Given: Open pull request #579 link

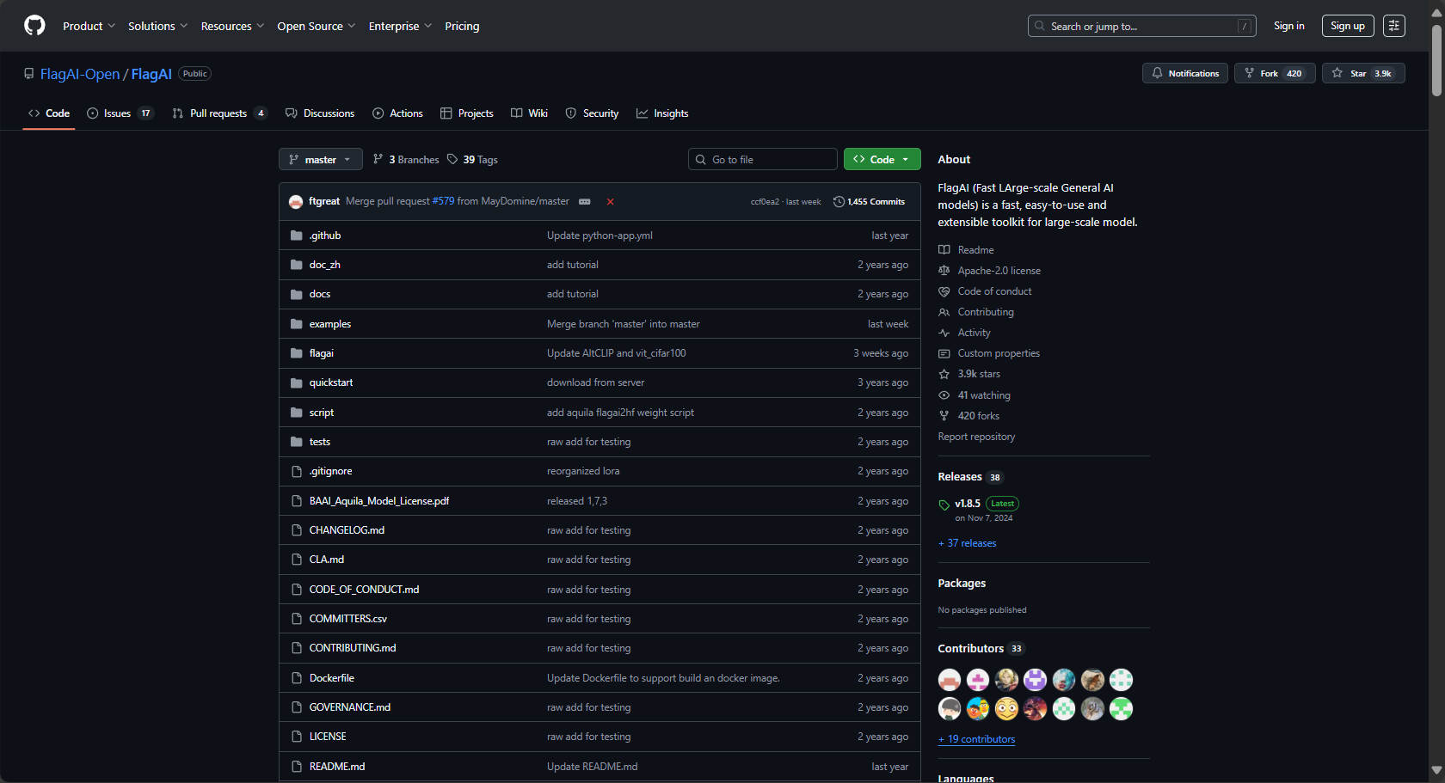Looking at the screenshot, I should coord(443,201).
